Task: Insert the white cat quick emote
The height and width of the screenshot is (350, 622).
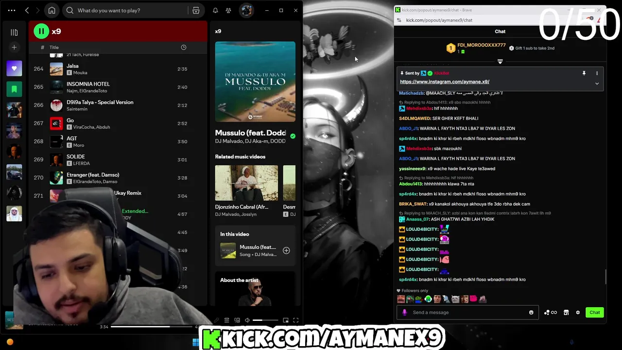Action: pyautogui.click(x=455, y=299)
